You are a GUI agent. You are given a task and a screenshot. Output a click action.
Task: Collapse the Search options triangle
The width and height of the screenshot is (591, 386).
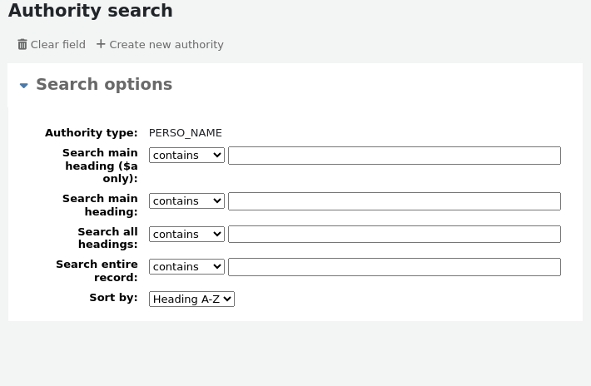click(x=24, y=85)
